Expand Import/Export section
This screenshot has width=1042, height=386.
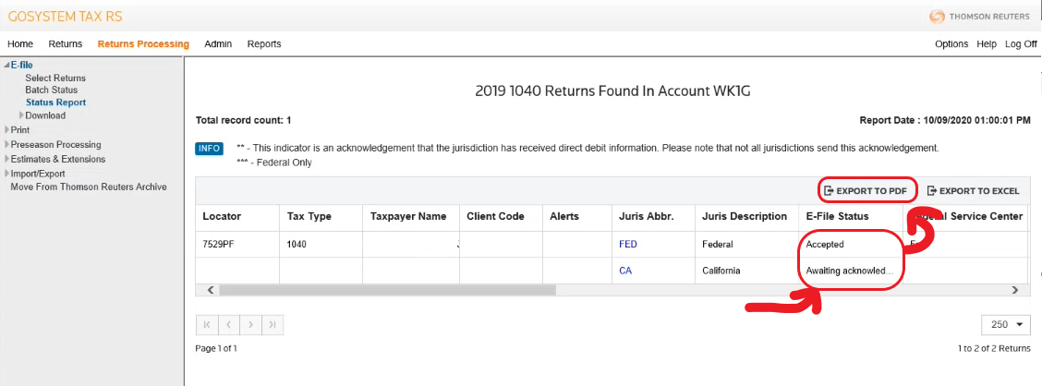pos(7,174)
